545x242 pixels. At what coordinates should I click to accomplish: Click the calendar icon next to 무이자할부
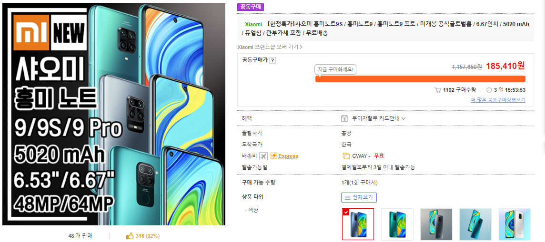coord(344,118)
